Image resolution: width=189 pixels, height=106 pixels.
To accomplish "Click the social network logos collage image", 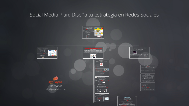I will tap(52, 53).
